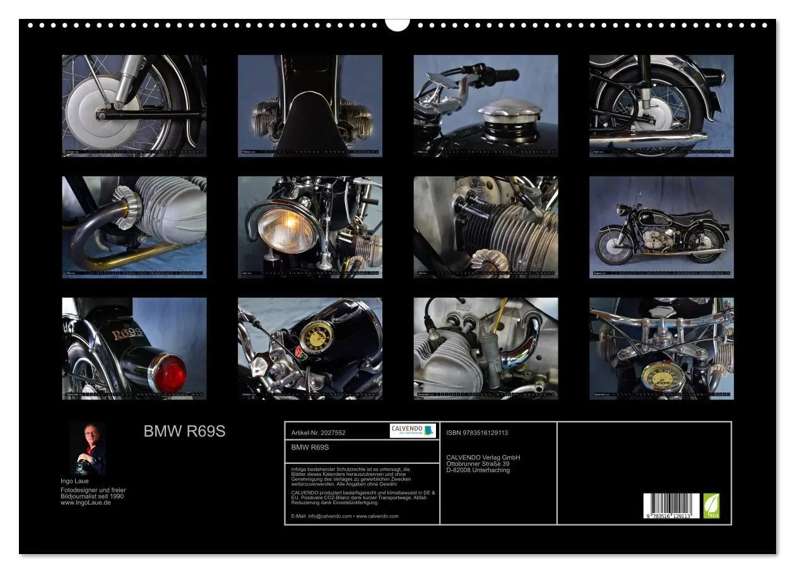Click the ISBN barcode
Screen dimensions: 795x573
(671, 506)
